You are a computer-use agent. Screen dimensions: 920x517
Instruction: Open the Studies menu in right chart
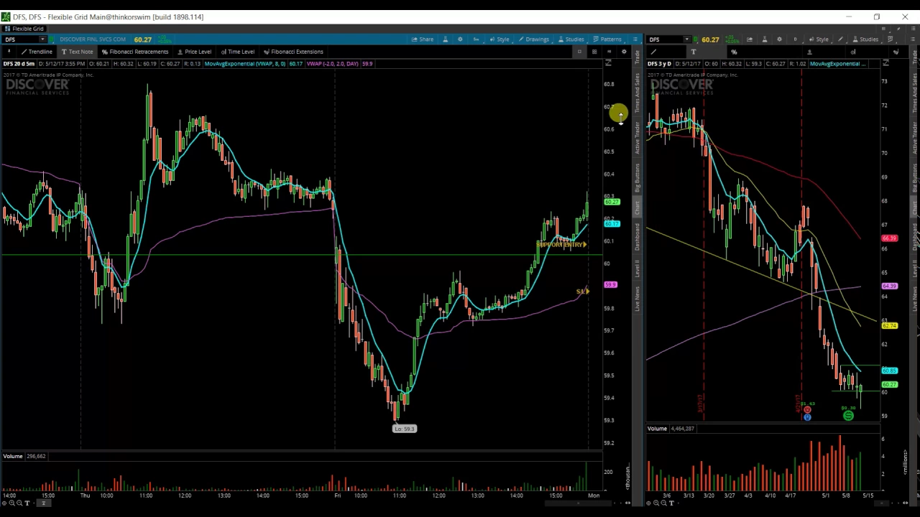click(865, 39)
